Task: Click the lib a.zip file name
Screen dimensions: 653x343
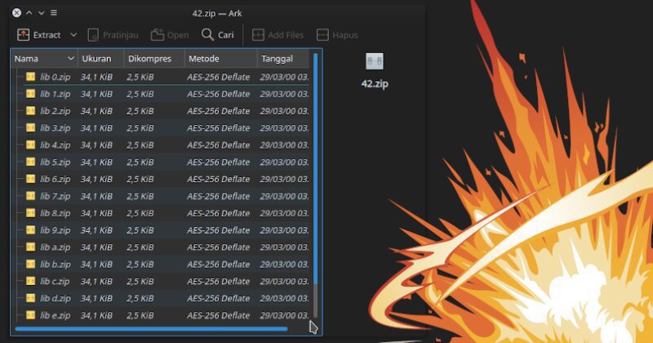Action: point(56,247)
